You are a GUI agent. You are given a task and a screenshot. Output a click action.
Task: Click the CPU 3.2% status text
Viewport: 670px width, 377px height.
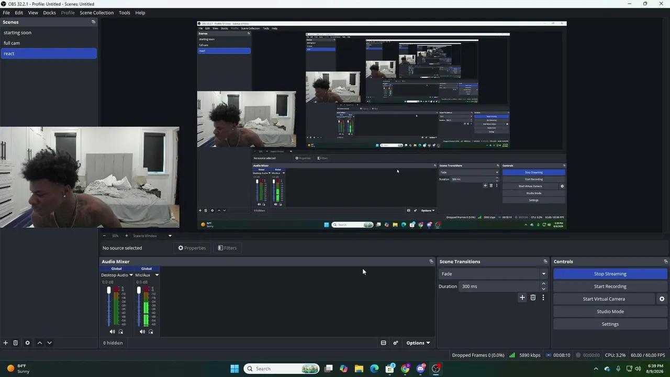(x=616, y=355)
